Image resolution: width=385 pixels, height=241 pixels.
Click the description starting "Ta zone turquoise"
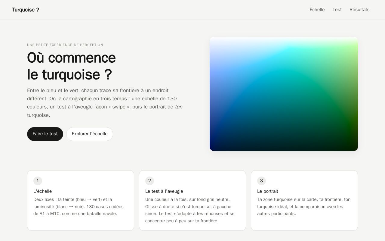[x=304, y=207]
